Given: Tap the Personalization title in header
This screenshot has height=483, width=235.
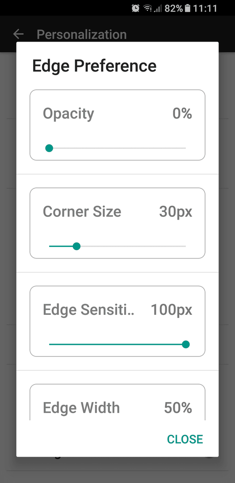Looking at the screenshot, I should (x=81, y=34).
